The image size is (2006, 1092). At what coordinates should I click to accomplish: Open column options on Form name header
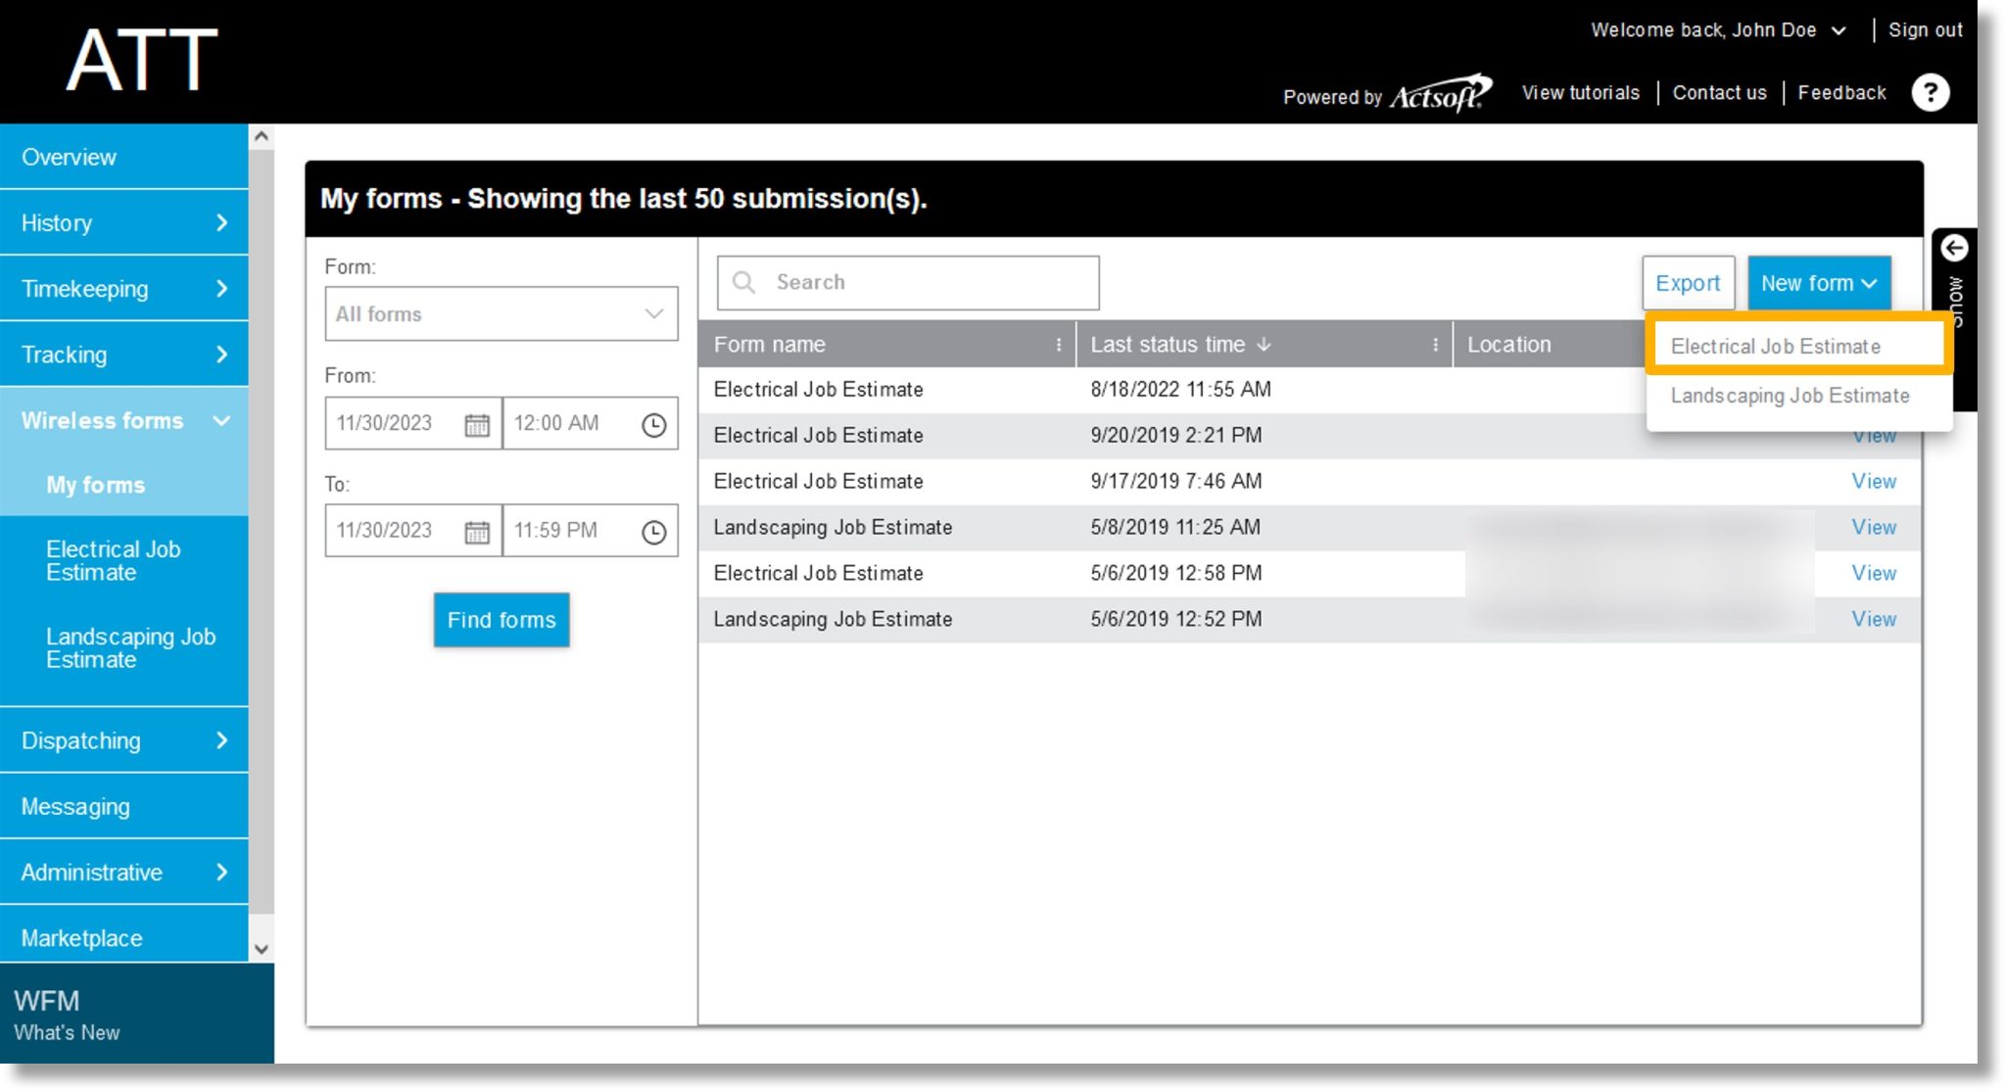tap(1057, 345)
